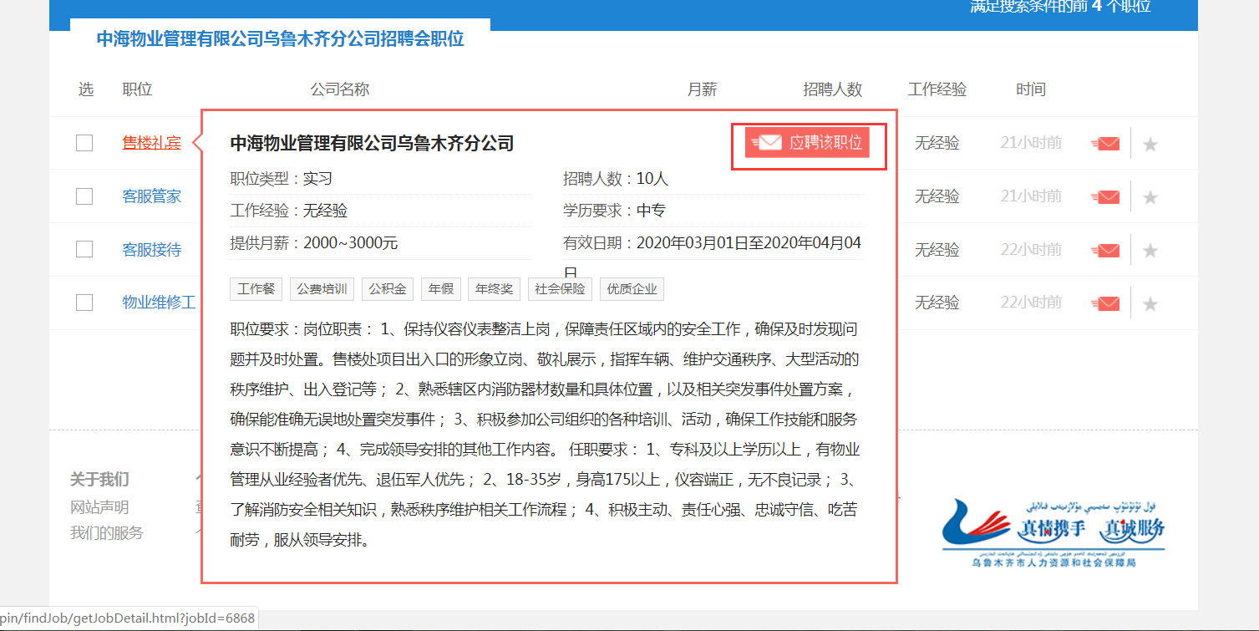Click the 工作经验 column header
The height and width of the screenshot is (631, 1259).
(937, 89)
